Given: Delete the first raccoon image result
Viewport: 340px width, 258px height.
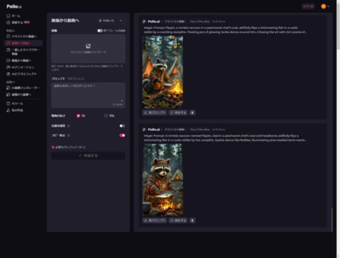Looking at the screenshot, I should point(192,112).
